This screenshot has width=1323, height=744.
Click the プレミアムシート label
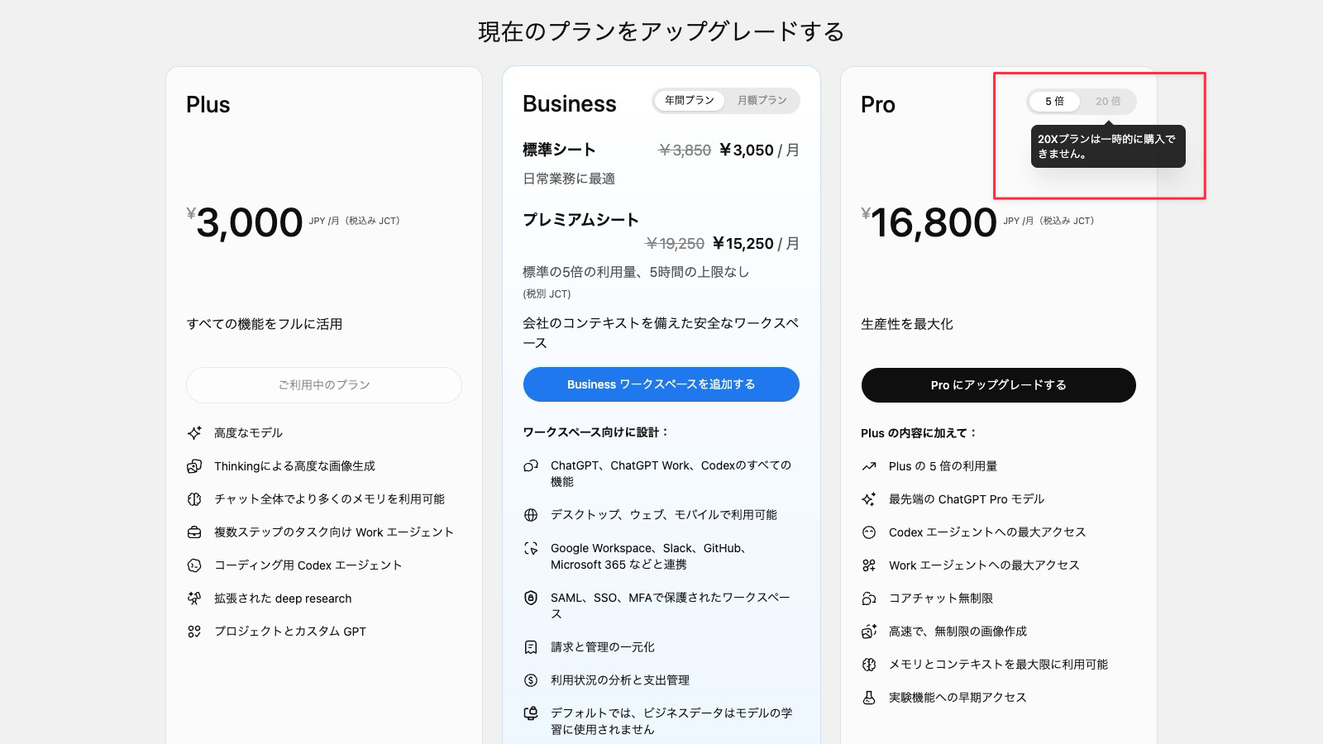coord(580,220)
